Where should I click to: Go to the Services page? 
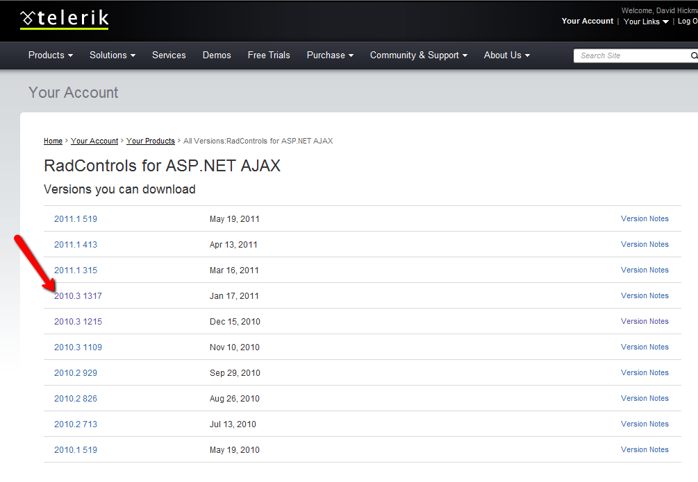pyautogui.click(x=169, y=55)
